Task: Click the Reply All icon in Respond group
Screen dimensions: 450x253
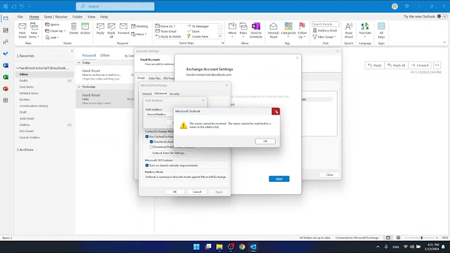Action: point(111,26)
